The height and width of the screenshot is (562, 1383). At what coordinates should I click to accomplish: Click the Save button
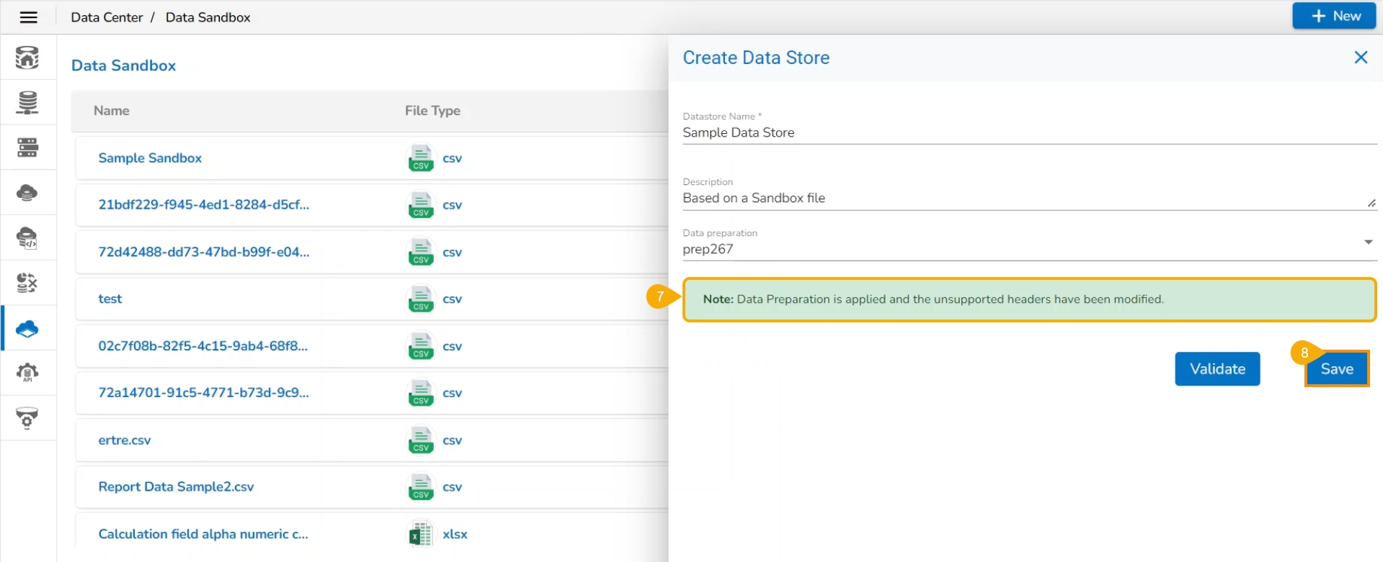(1336, 369)
